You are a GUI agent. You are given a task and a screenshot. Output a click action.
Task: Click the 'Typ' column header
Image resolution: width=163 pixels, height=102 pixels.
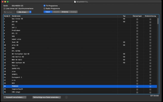[124, 16]
